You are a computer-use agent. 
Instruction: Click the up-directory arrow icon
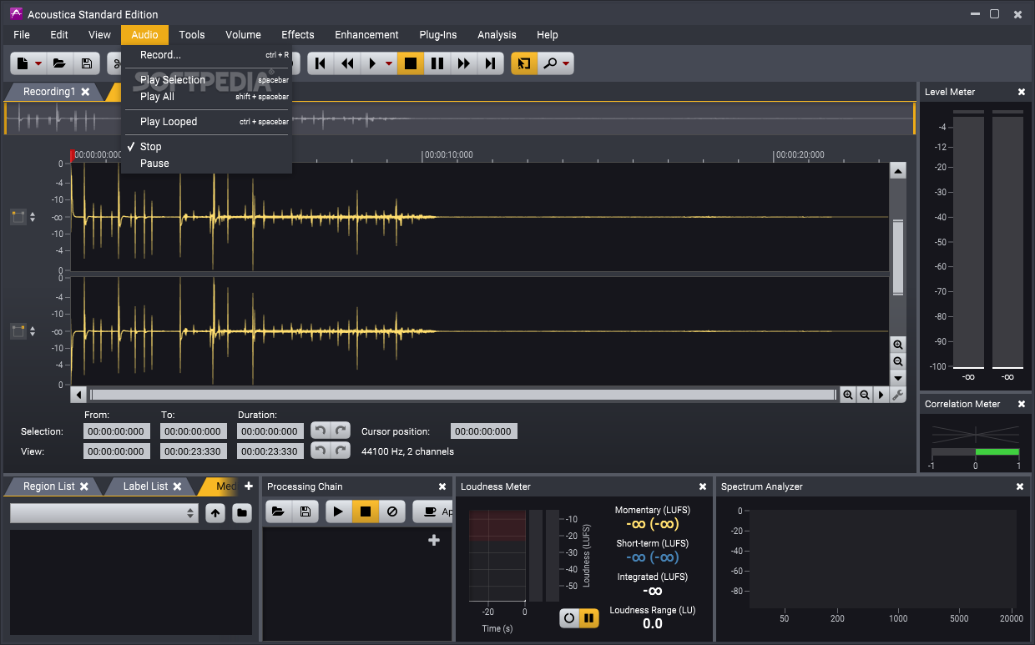216,513
